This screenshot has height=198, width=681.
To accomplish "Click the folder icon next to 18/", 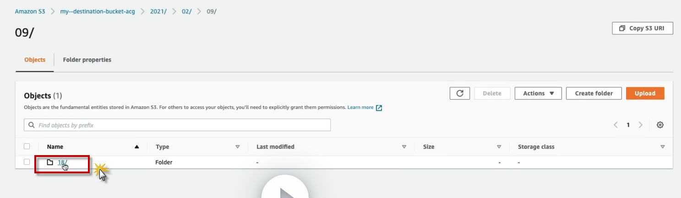I will [50, 162].
